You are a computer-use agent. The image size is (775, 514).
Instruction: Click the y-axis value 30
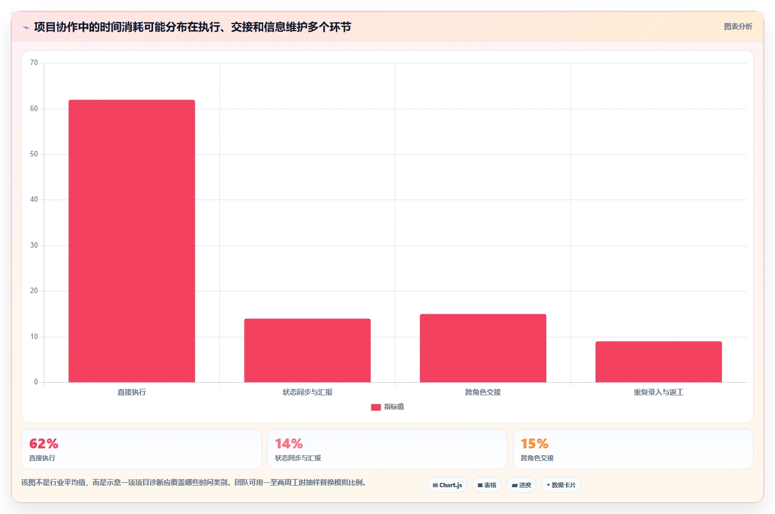34,246
